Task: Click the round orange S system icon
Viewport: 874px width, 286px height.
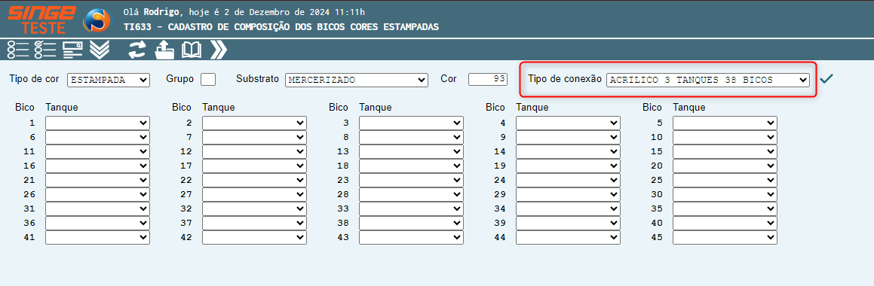Action: pos(97,21)
